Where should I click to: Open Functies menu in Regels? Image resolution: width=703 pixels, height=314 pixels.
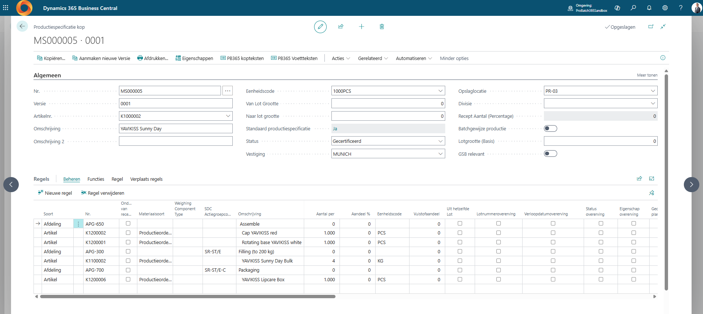coord(96,179)
